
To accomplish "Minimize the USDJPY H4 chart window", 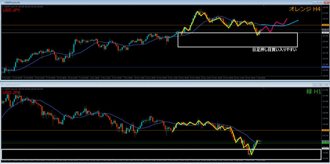I will (315, 2).
